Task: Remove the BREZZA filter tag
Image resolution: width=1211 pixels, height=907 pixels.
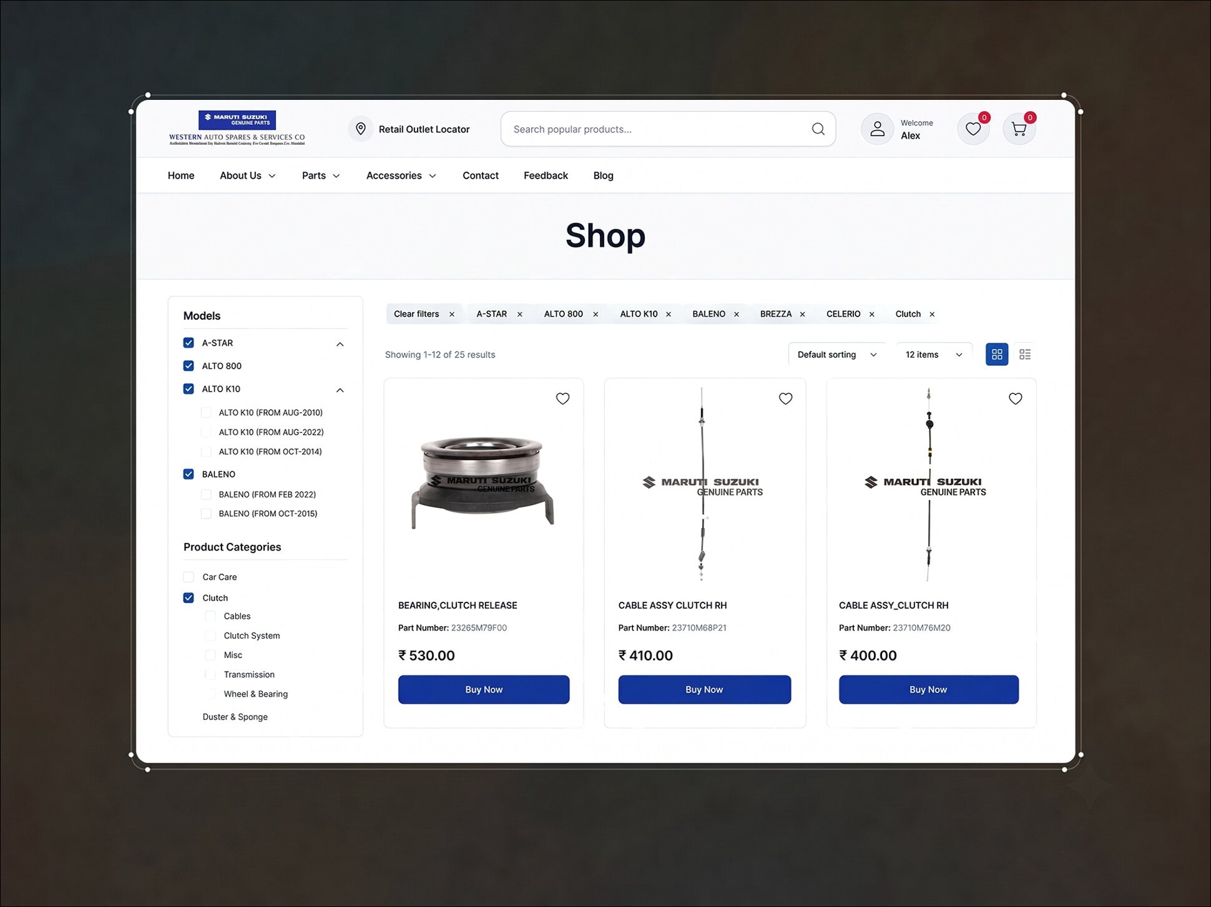Action: click(x=803, y=315)
